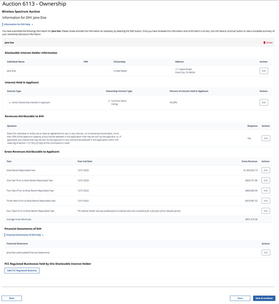Edit Most Recent Reportable Year revenue
This screenshot has height=304, width=279.
pyautogui.click(x=266, y=170)
